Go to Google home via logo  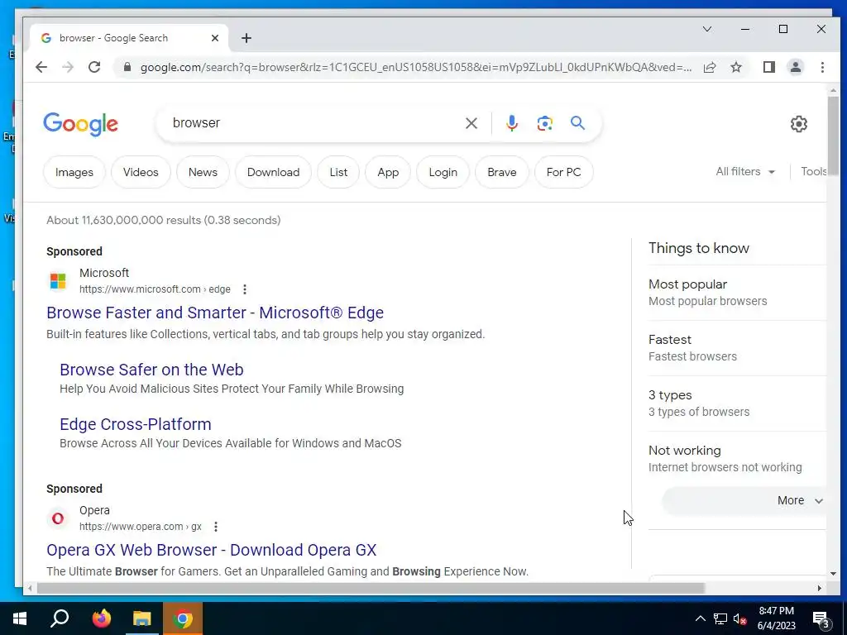(80, 124)
